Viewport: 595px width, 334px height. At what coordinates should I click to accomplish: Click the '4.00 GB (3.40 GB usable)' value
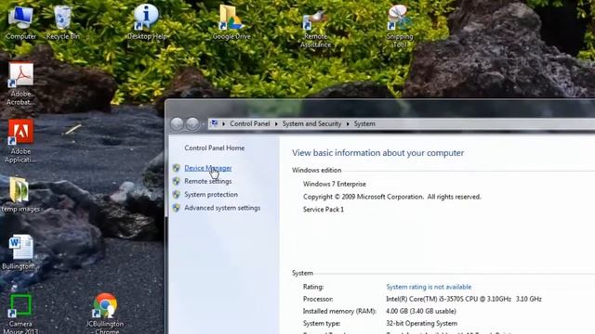421,312
